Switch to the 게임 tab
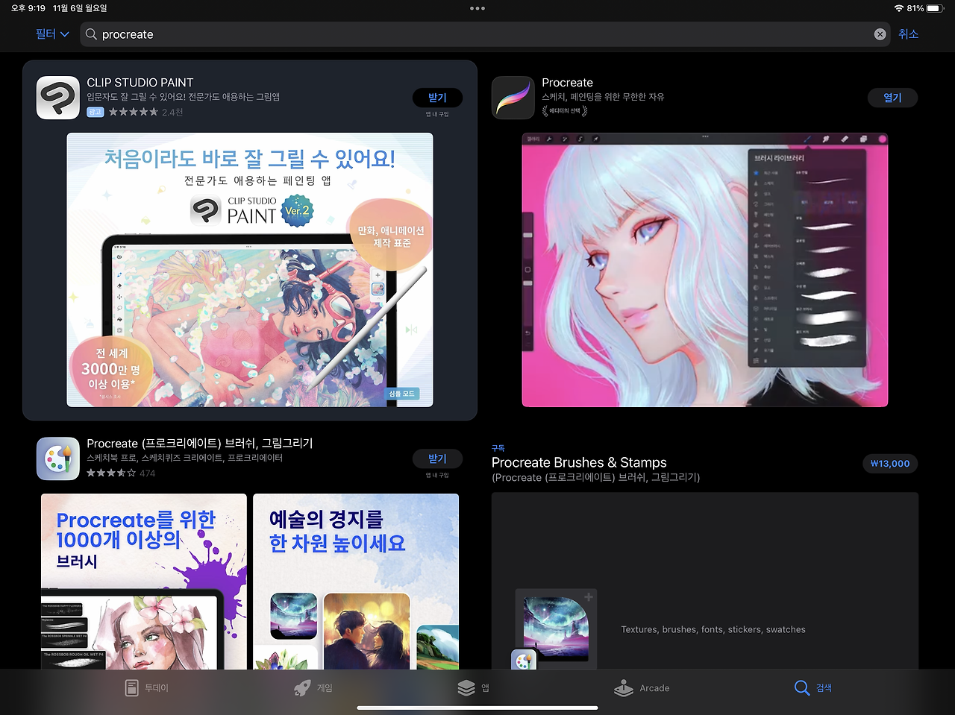This screenshot has height=715, width=955. pyautogui.click(x=313, y=687)
